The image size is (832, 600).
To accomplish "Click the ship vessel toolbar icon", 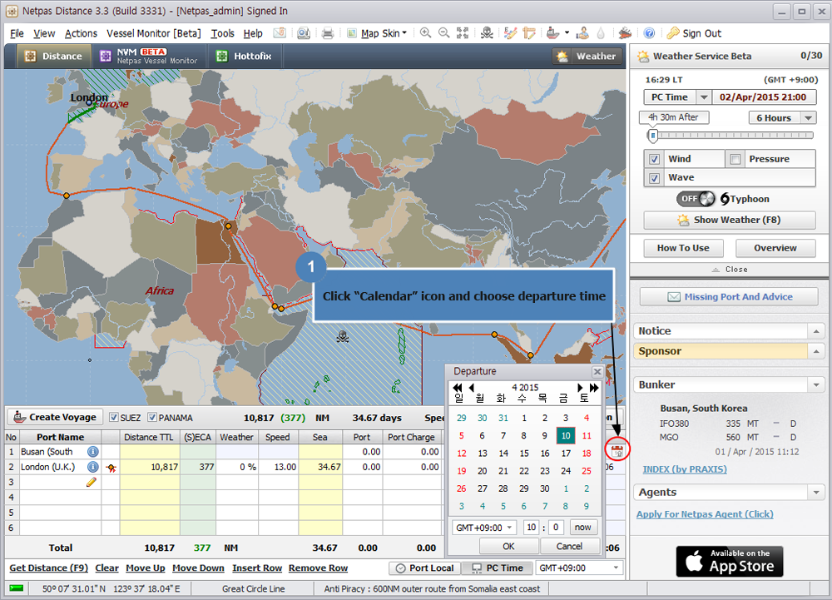I will (x=553, y=33).
